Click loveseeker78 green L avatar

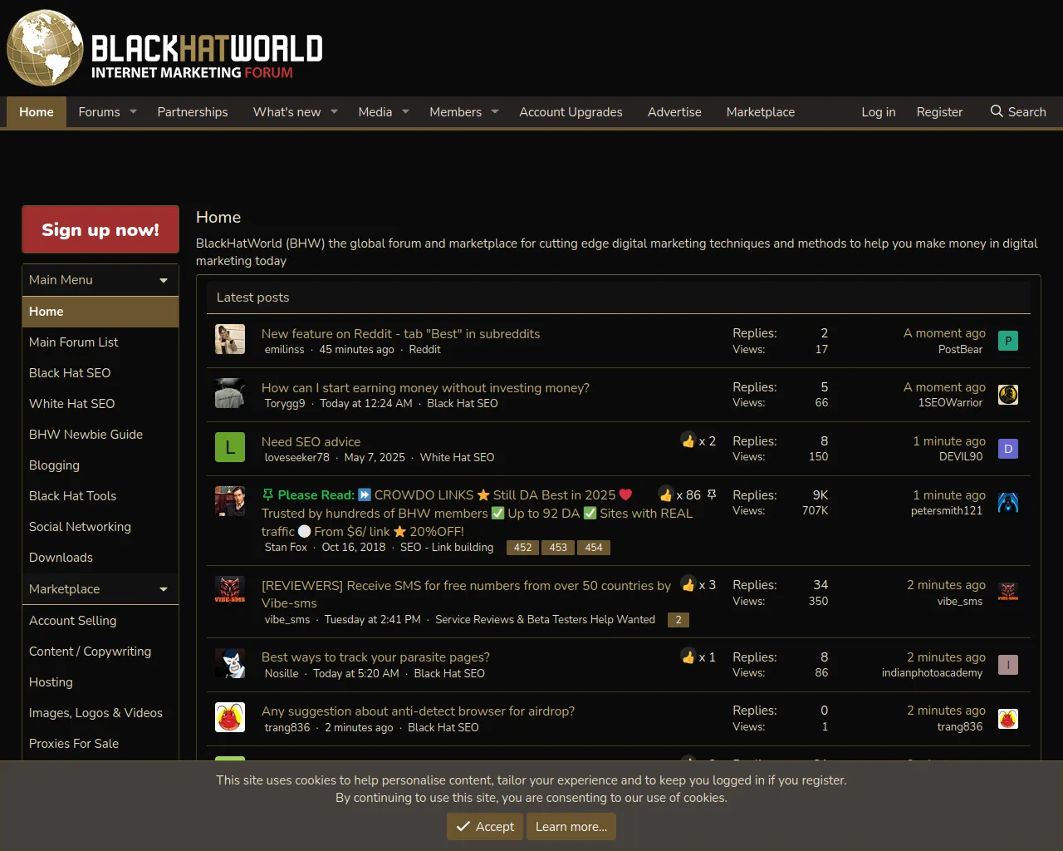(230, 447)
